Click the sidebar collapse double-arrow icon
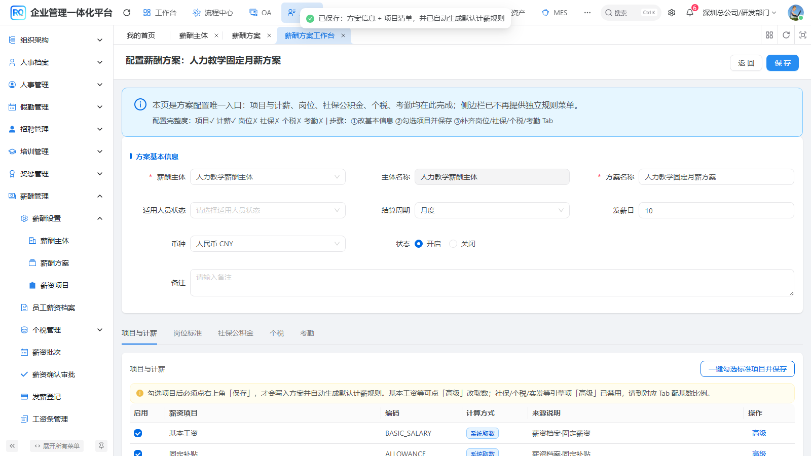The height and width of the screenshot is (456, 811). point(12,446)
